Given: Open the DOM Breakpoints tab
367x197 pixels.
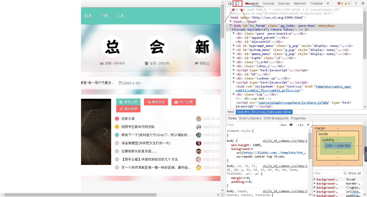Looking at the screenshot, I should (x=276, y=118).
